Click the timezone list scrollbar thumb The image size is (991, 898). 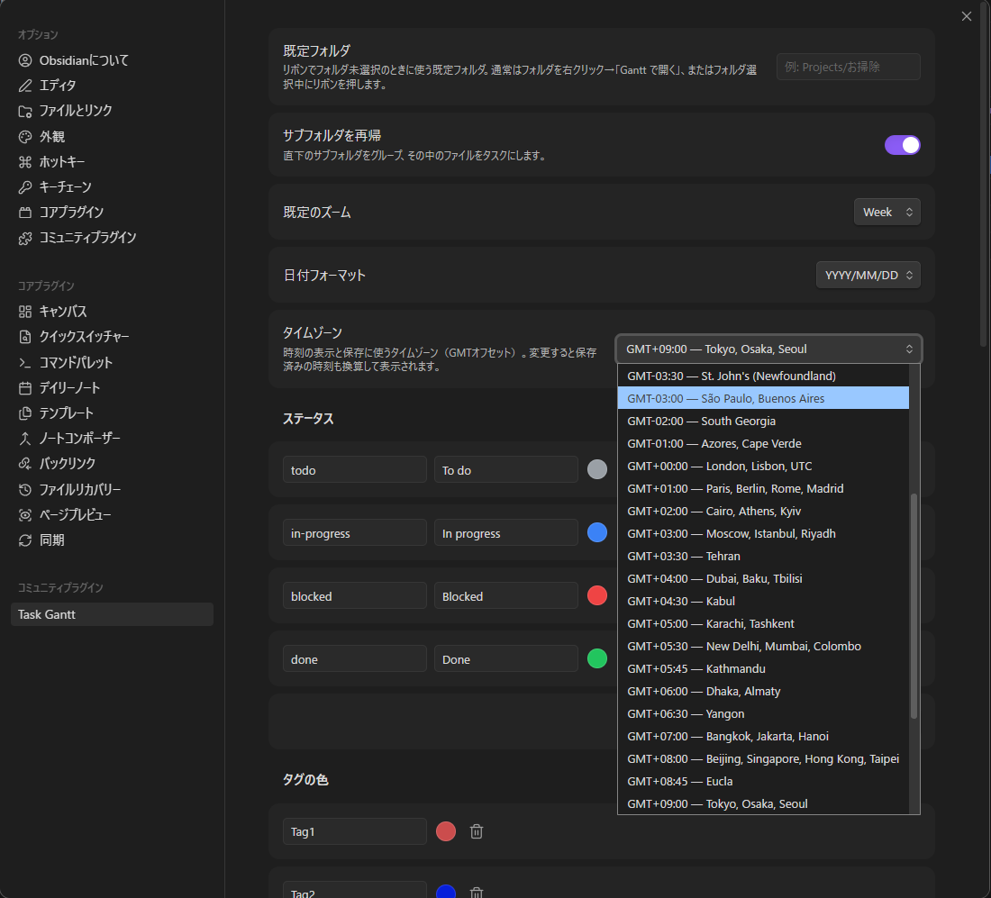click(914, 606)
